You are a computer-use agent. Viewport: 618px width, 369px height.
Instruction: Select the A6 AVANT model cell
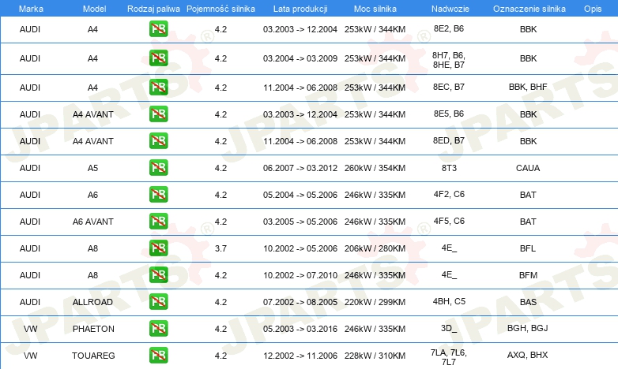tap(93, 222)
